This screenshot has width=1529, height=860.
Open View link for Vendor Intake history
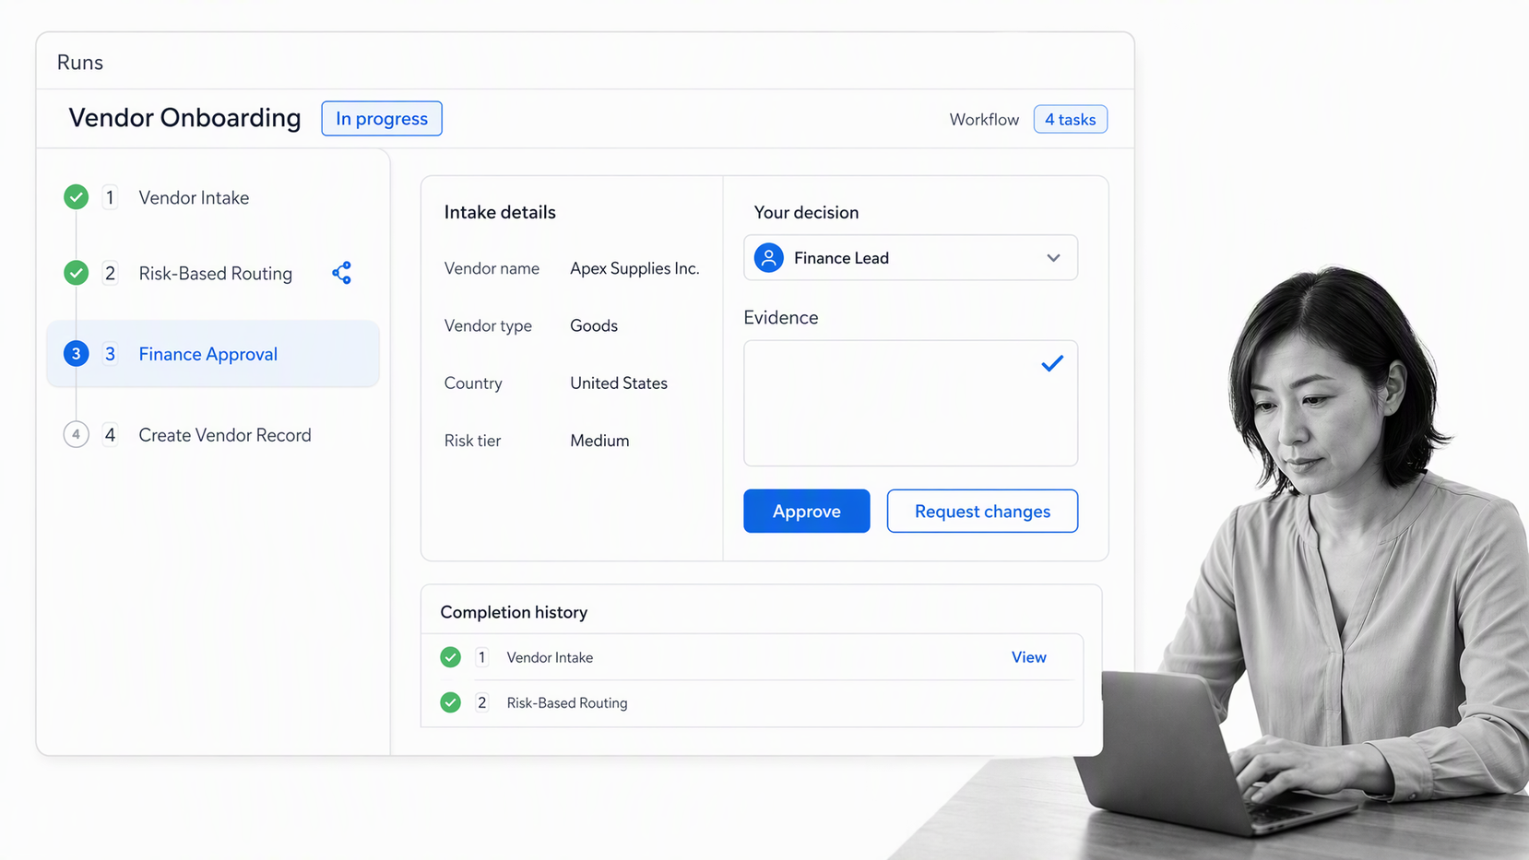click(x=1028, y=657)
